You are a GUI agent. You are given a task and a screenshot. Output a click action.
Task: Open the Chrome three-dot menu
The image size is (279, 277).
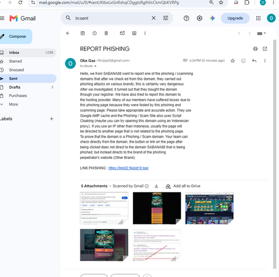click(x=273, y=2)
